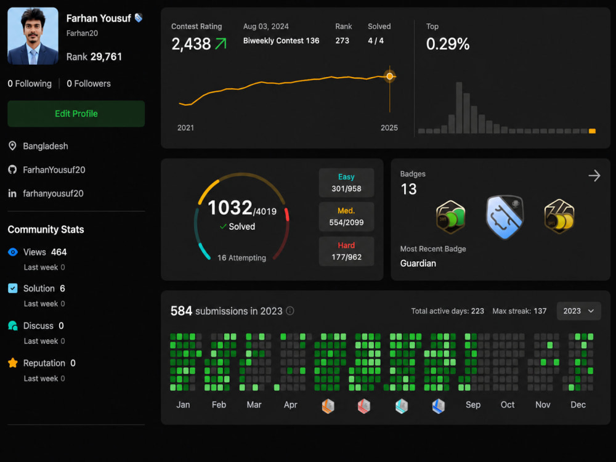Click the orange marker on the rating chart
The width and height of the screenshot is (616, 462).
click(x=389, y=76)
